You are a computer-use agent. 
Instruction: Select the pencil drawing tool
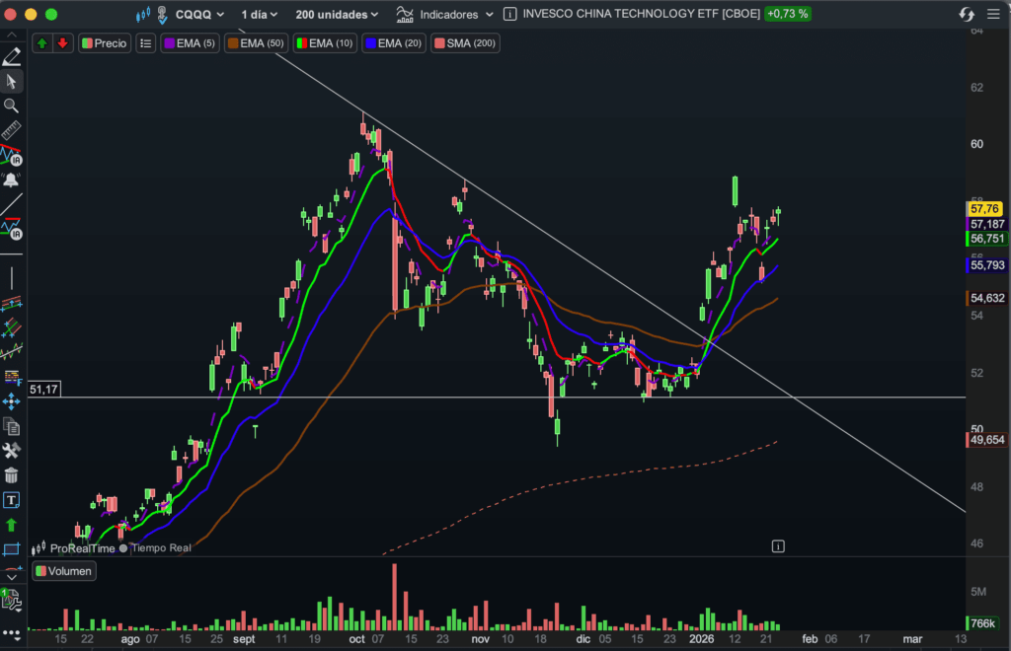point(11,56)
